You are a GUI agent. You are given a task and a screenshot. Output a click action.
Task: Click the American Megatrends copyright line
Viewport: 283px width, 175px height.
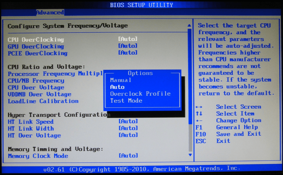click(x=142, y=169)
